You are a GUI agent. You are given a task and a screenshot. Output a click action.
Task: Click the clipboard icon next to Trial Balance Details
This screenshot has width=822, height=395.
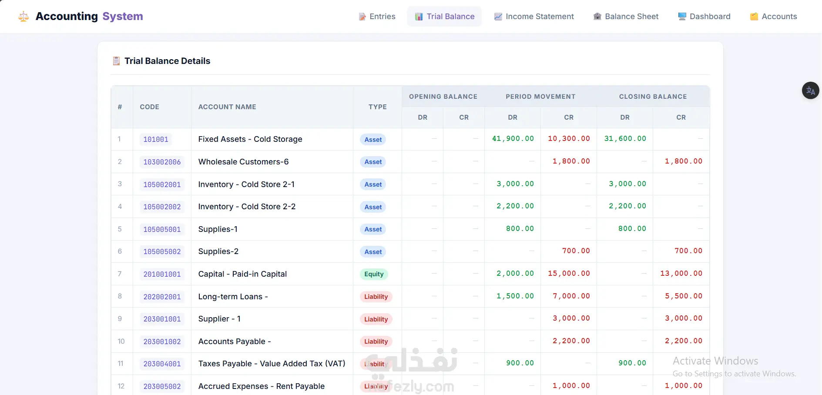[116, 61]
